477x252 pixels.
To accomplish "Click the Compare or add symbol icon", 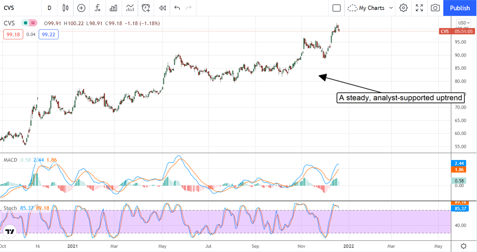I will click(81, 8).
